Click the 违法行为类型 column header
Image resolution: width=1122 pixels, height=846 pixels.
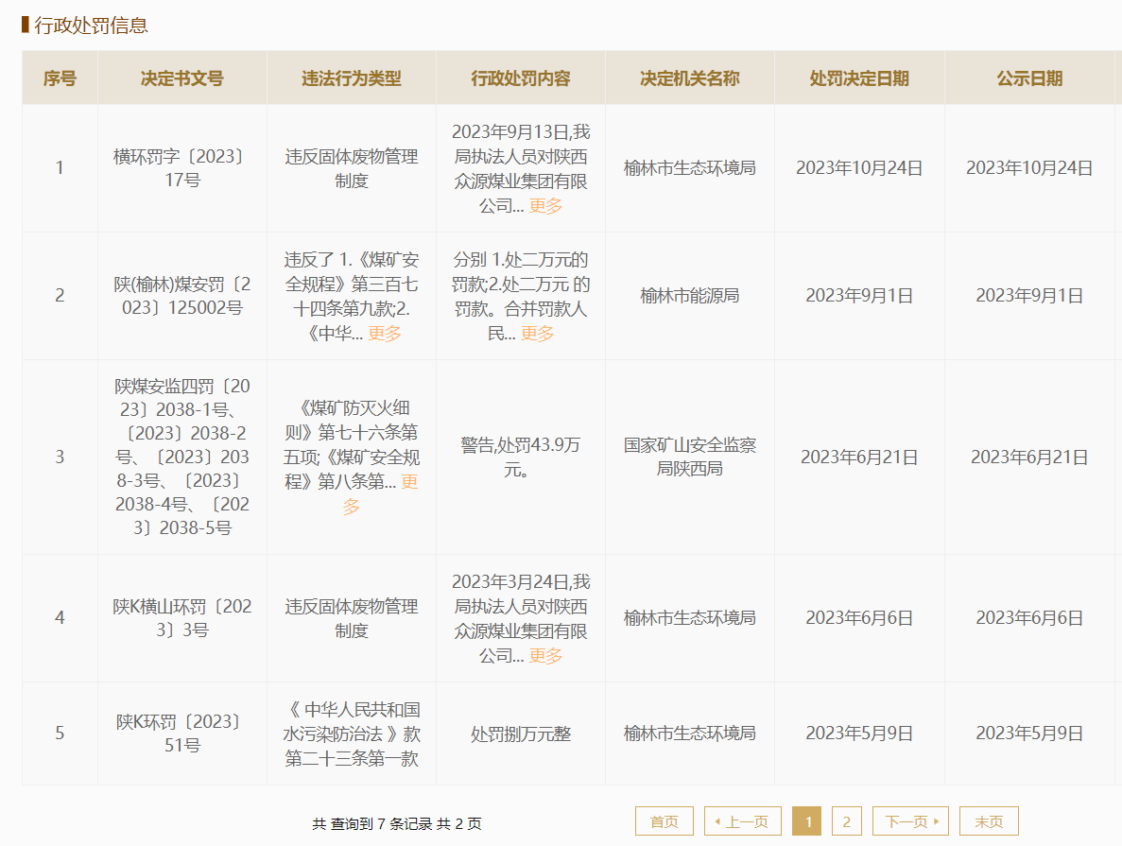[x=351, y=78]
